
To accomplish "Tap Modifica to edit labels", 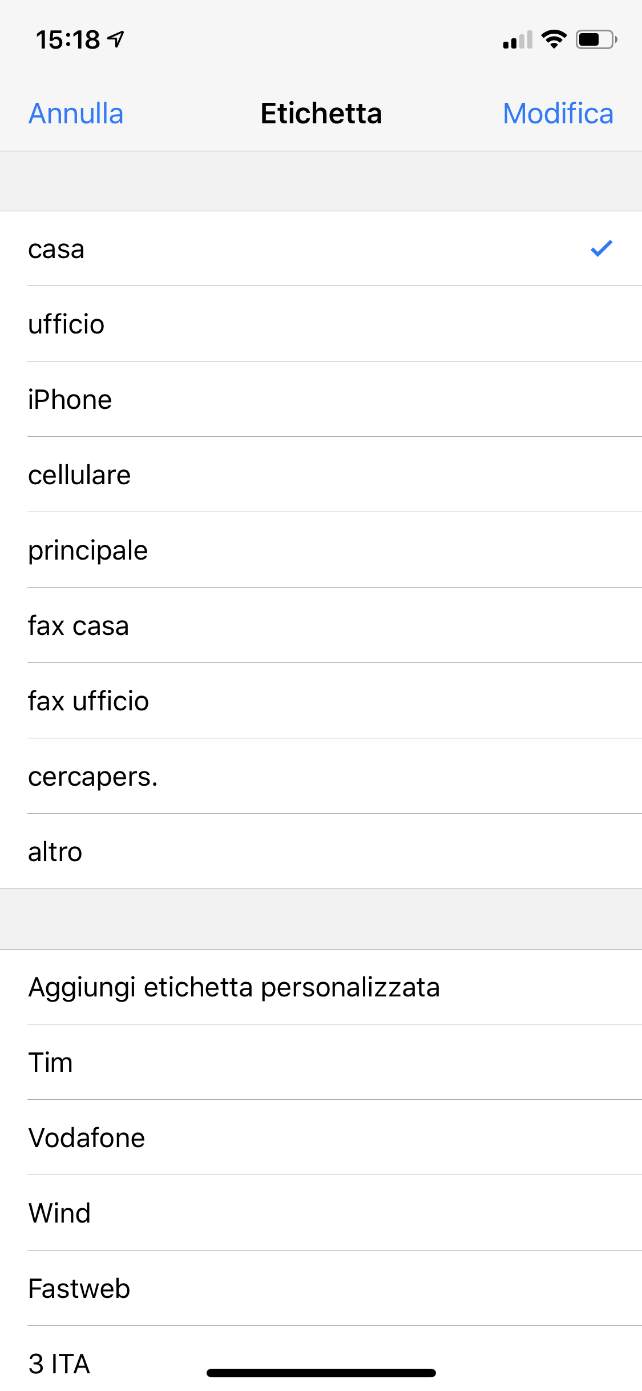I will tap(558, 114).
